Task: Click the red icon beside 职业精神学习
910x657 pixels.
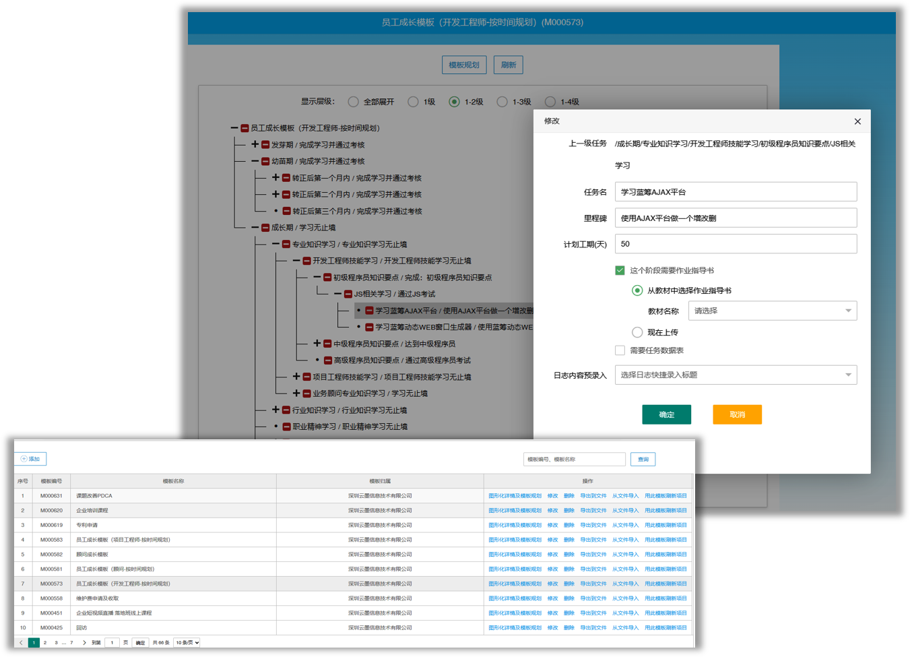Action: 286,427
